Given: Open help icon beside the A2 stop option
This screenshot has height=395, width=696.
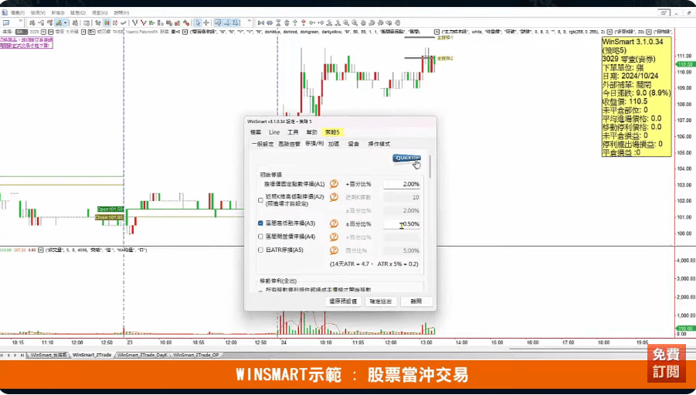Looking at the screenshot, I should pos(334,197).
